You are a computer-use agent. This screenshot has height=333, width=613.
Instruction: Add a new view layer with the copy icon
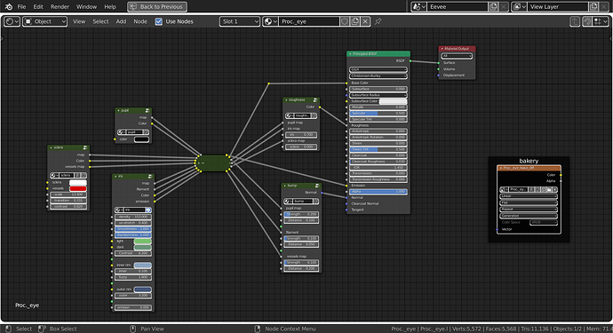pyautogui.click(x=593, y=6)
